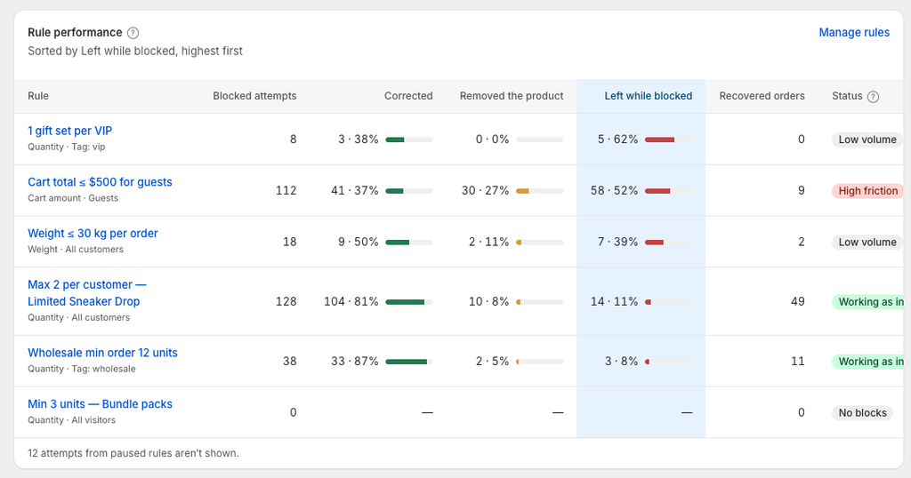Click the Status column header label
The image size is (911, 478).
[x=847, y=96]
